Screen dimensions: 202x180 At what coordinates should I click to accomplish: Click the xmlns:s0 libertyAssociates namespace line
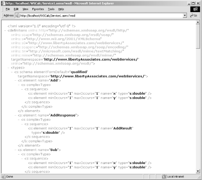coord(68,43)
